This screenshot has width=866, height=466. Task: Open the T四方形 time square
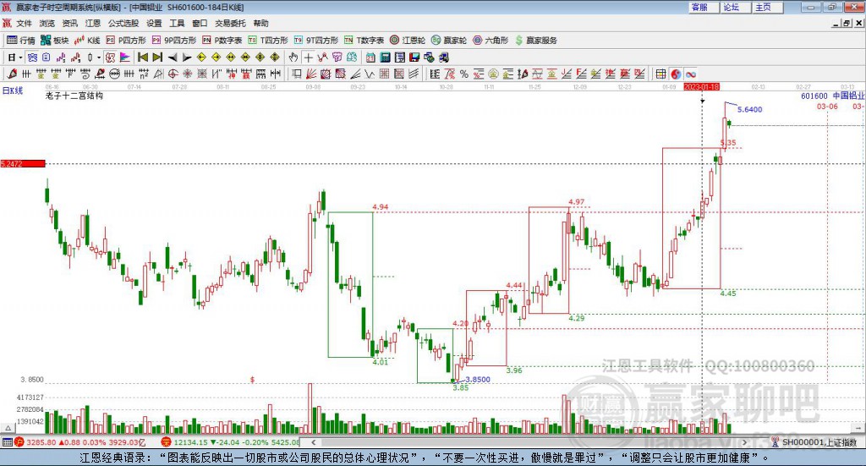tap(268, 41)
